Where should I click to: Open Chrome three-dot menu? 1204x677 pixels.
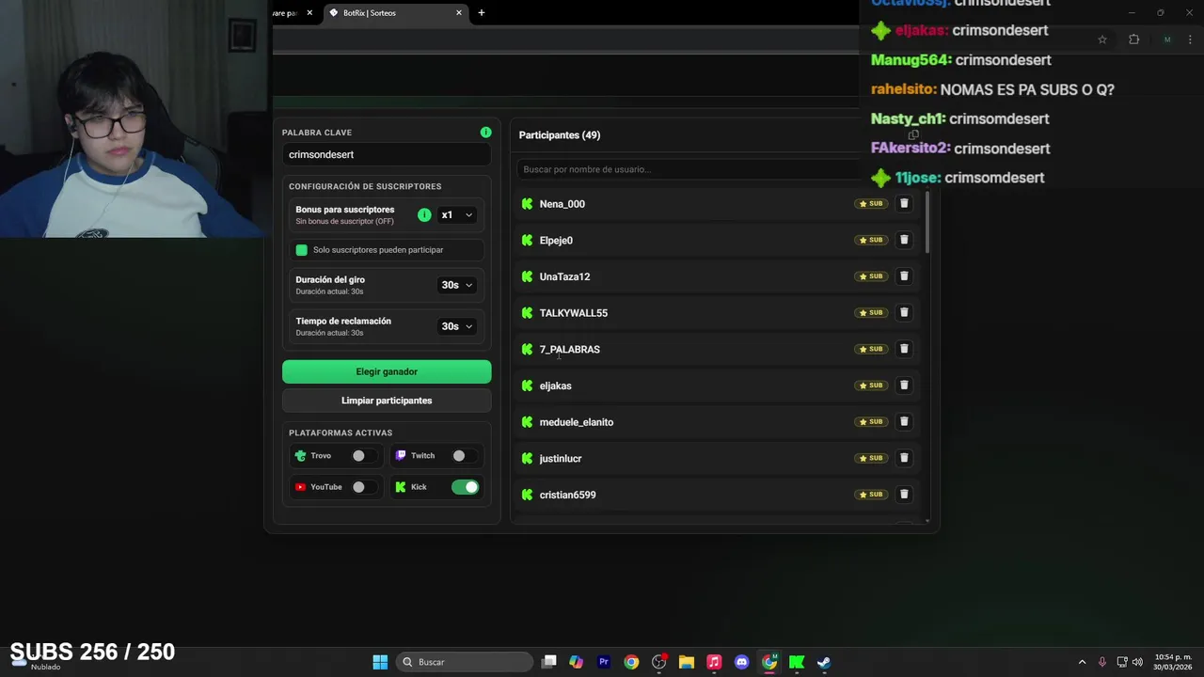pyautogui.click(x=1191, y=39)
